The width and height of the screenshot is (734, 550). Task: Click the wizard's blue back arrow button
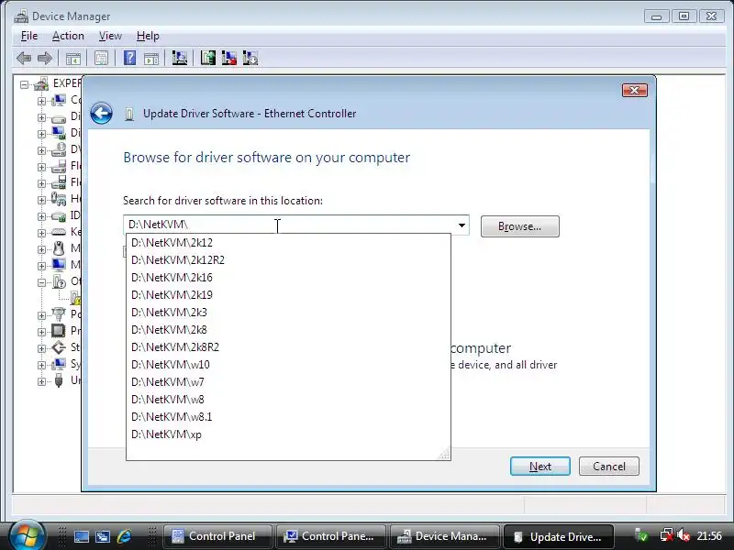(x=101, y=113)
